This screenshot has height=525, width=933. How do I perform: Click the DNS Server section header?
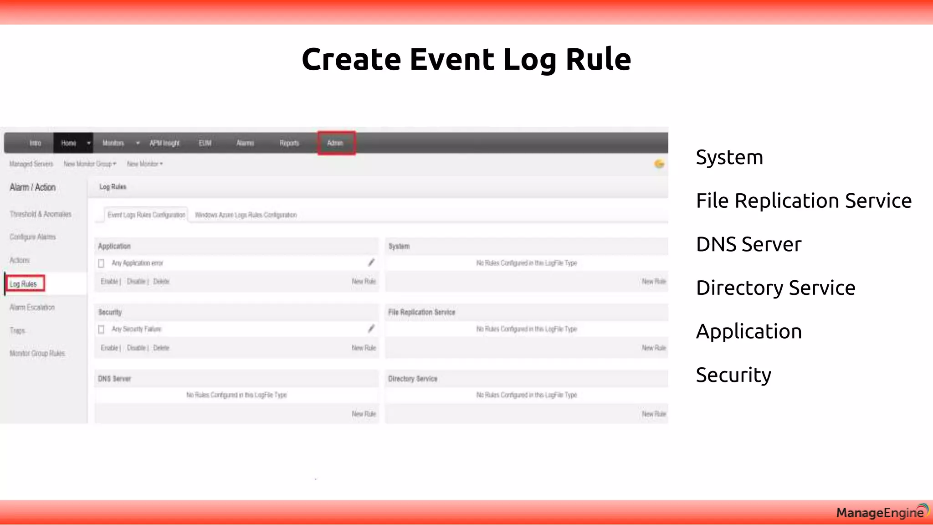point(114,379)
